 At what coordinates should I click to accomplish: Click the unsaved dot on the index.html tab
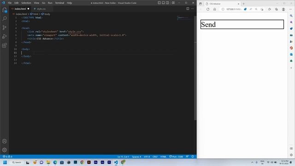(x=29, y=9)
